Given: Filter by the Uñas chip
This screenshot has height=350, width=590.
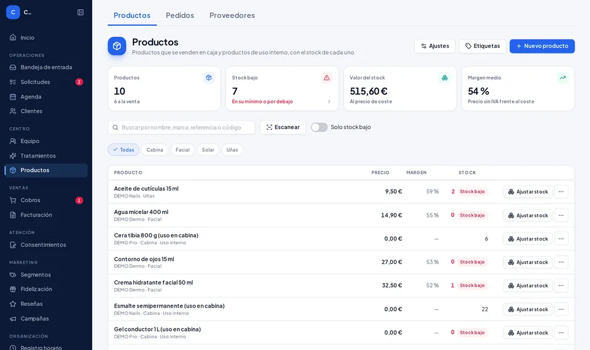Looking at the screenshot, I should tap(232, 149).
